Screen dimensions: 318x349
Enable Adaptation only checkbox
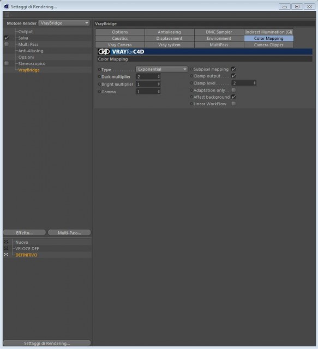tap(233, 90)
